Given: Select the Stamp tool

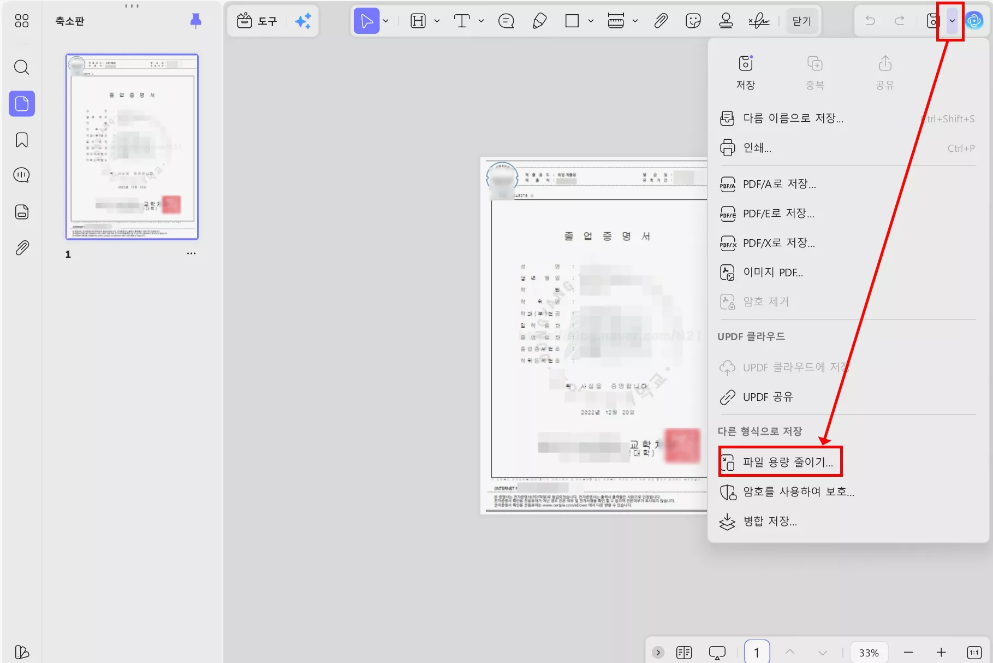Looking at the screenshot, I should click(x=726, y=21).
